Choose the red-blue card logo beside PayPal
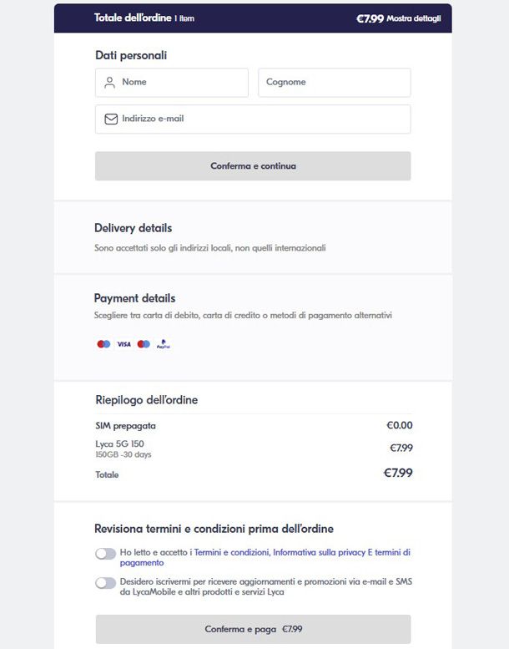The width and height of the screenshot is (509, 649). click(144, 344)
